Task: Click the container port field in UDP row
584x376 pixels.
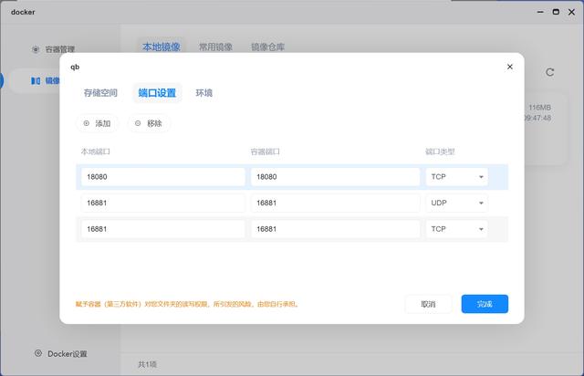Action: 335,204
